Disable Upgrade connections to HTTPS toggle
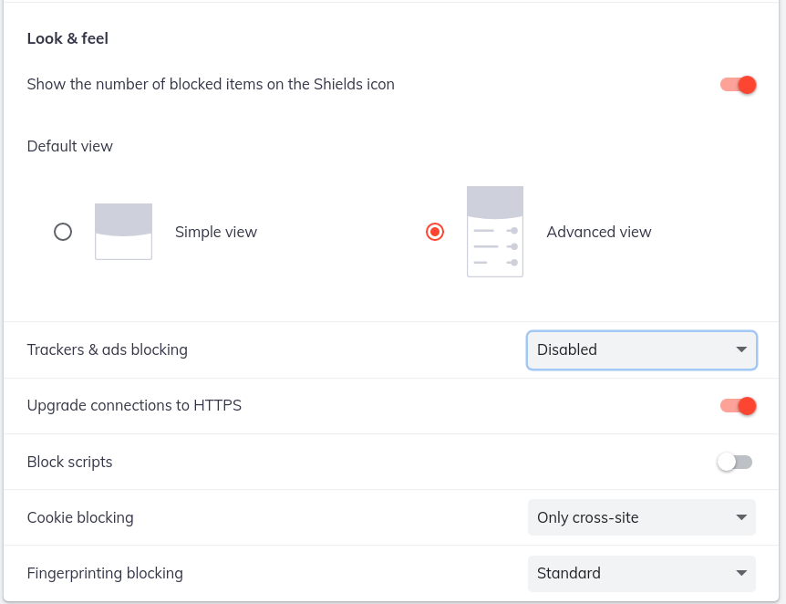 click(x=738, y=406)
